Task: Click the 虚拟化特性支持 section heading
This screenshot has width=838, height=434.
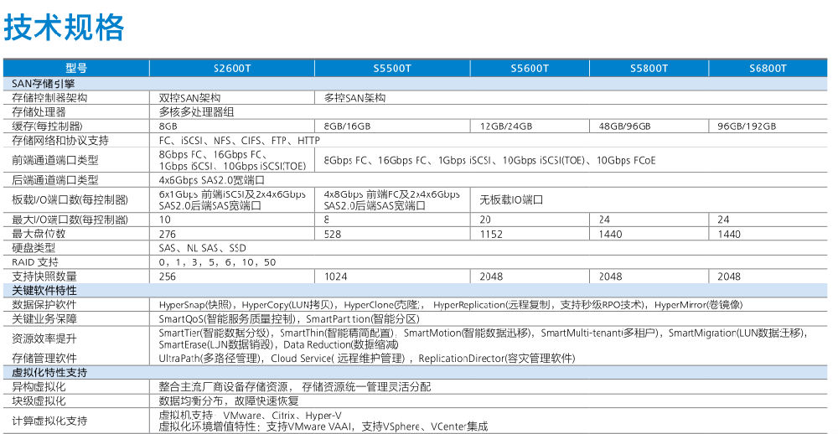Action: point(49,372)
